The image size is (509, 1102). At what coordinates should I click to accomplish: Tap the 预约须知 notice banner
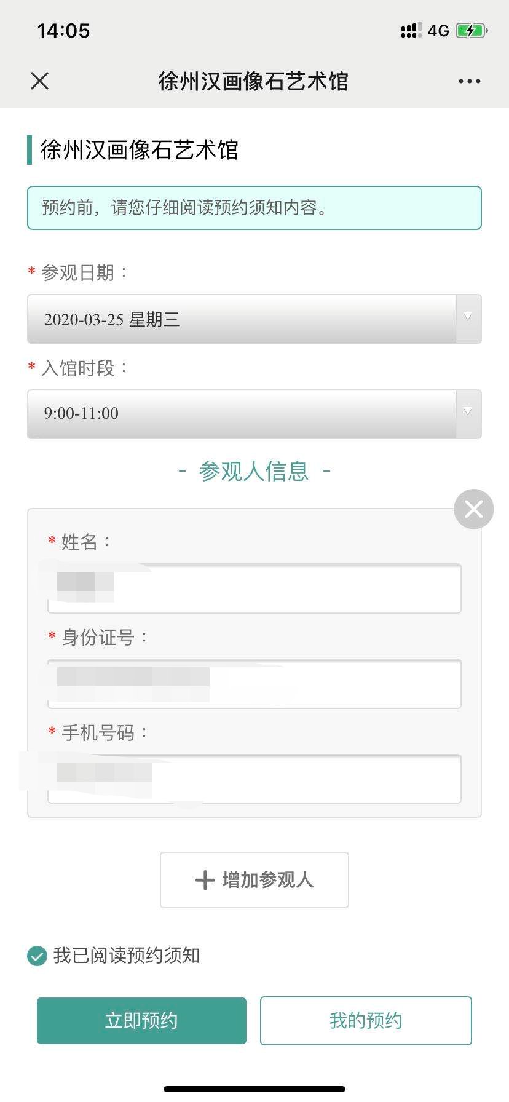click(254, 208)
